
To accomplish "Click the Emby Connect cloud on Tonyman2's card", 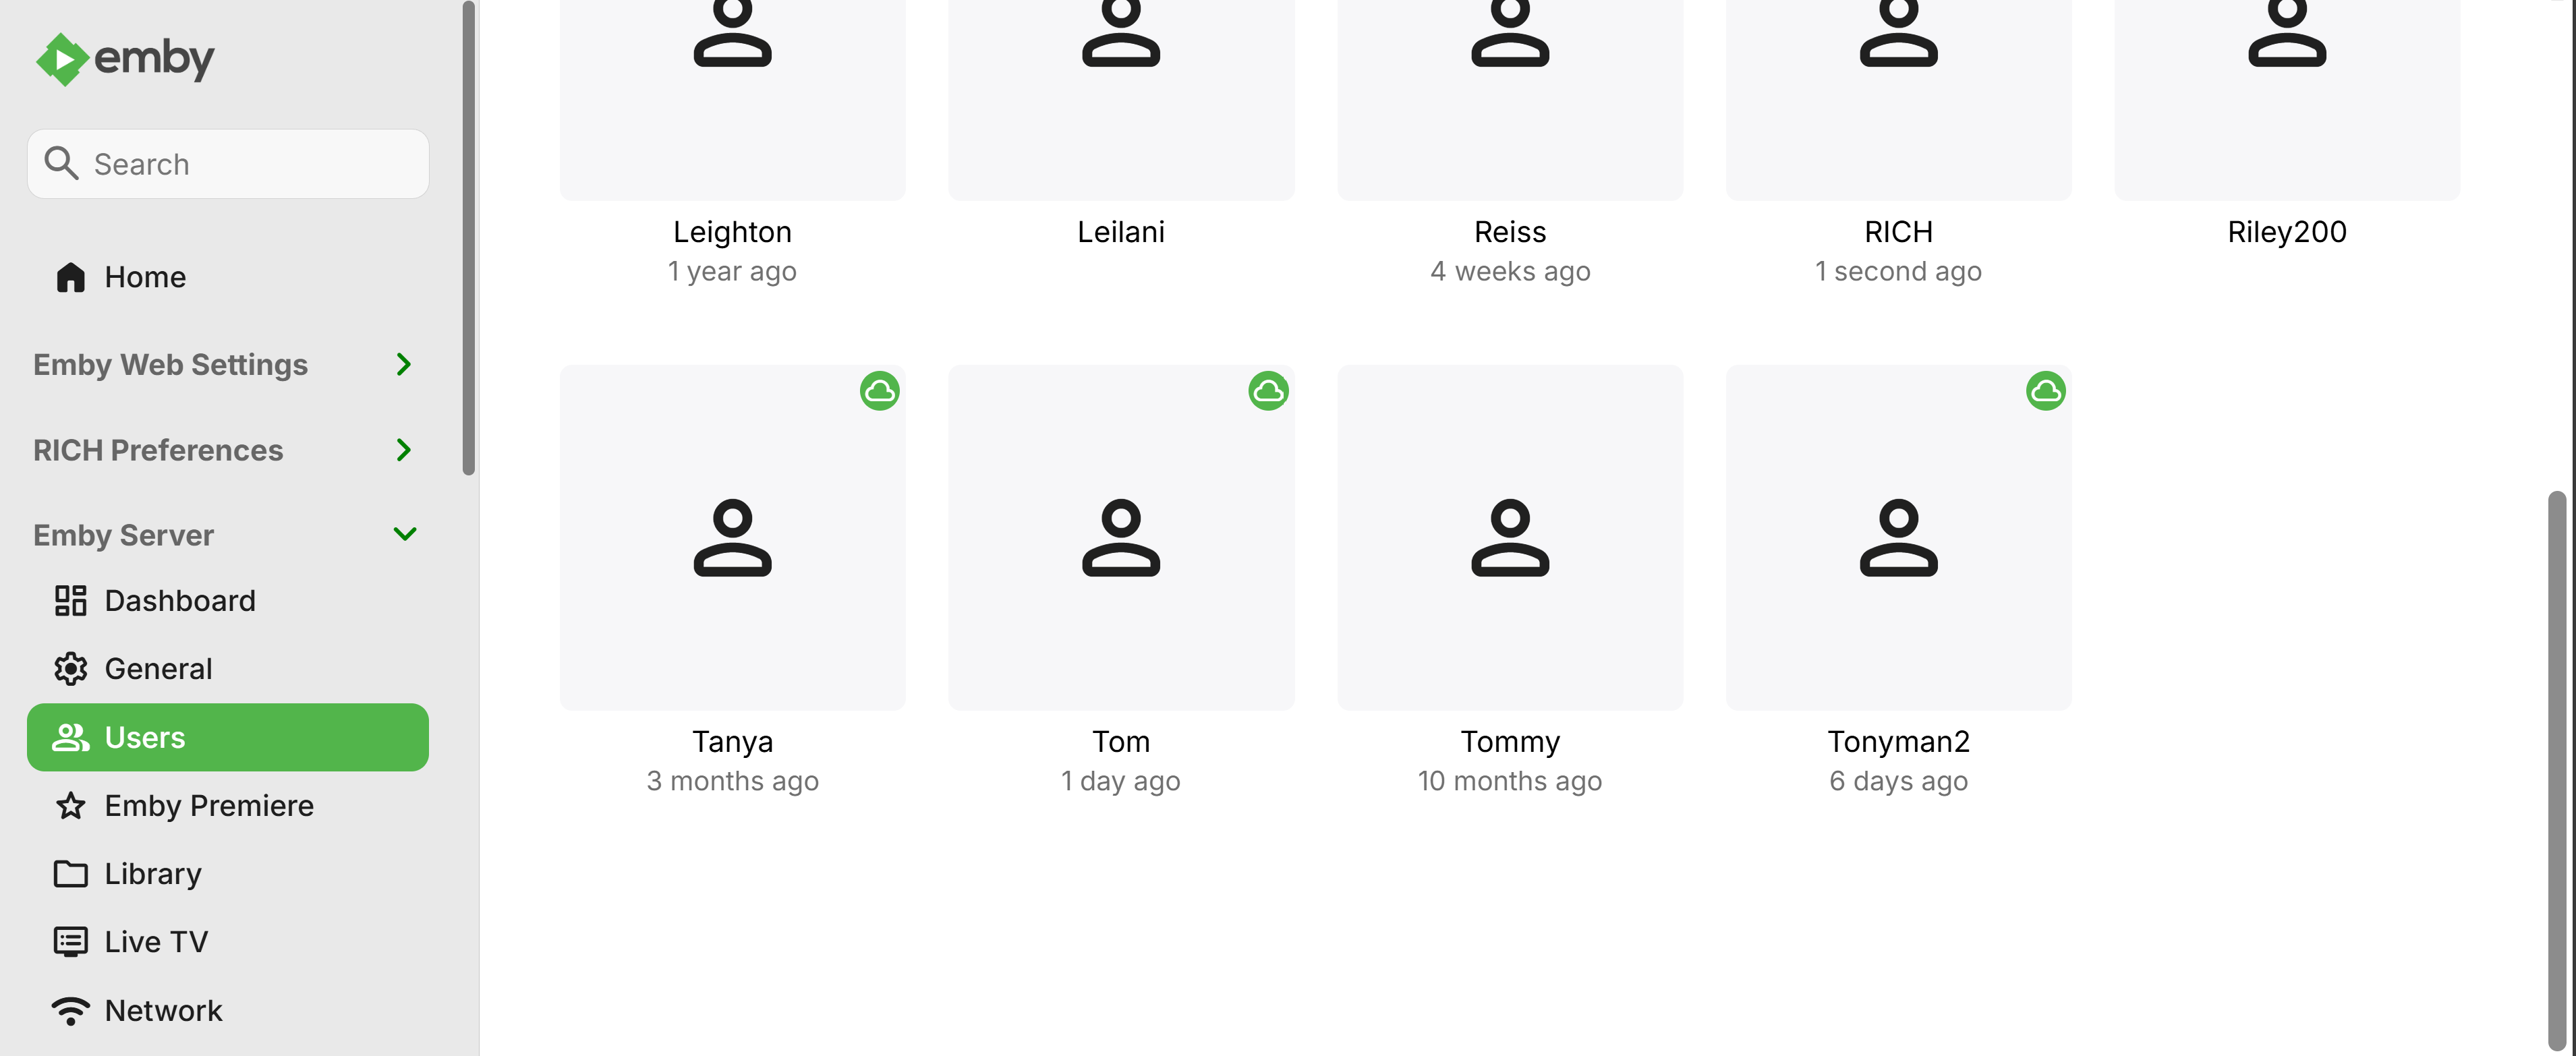I will tap(2045, 391).
